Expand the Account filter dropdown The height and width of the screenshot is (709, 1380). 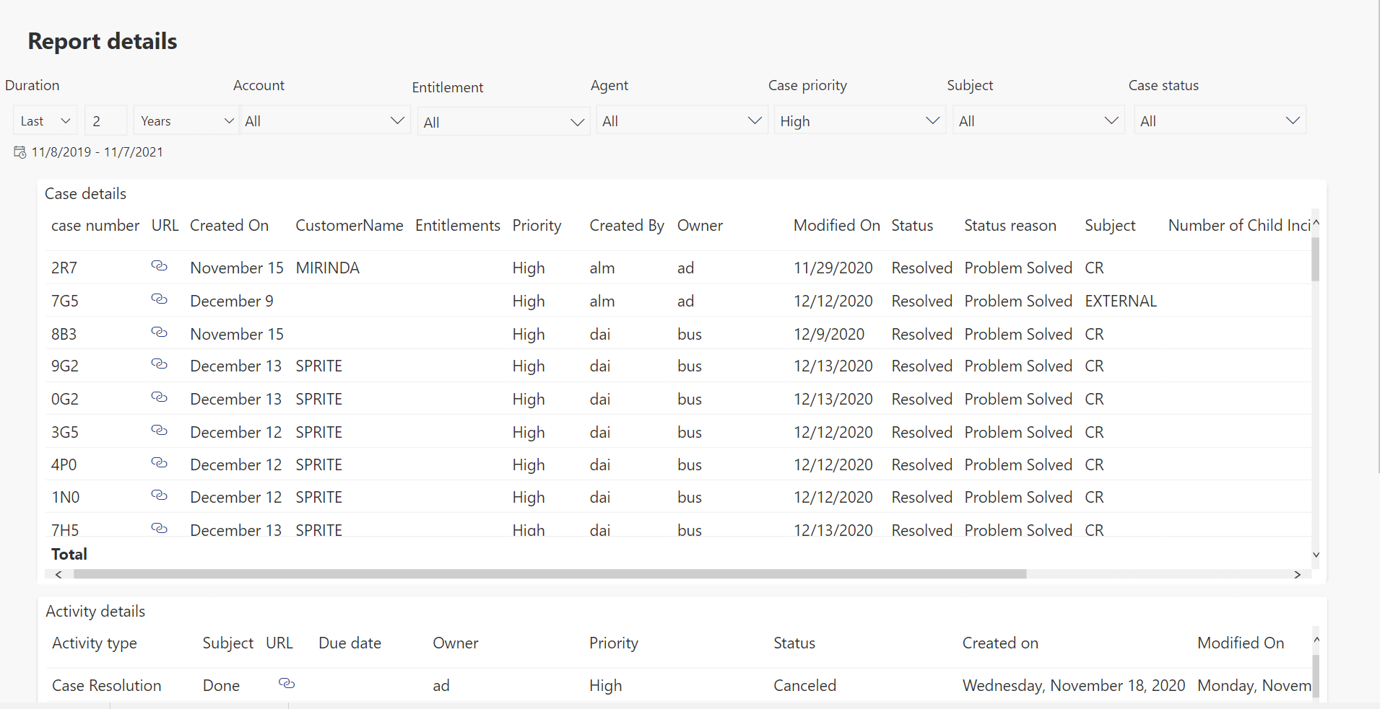pyautogui.click(x=324, y=120)
